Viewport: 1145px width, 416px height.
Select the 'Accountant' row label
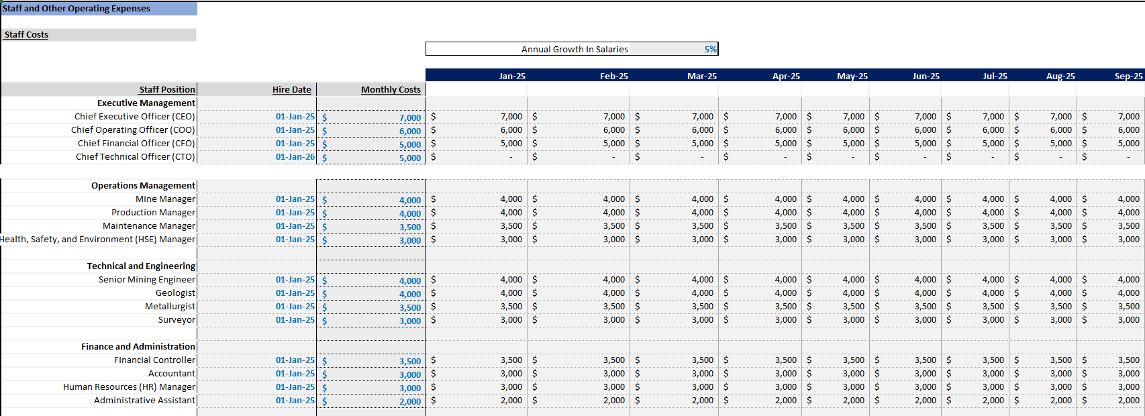click(172, 373)
